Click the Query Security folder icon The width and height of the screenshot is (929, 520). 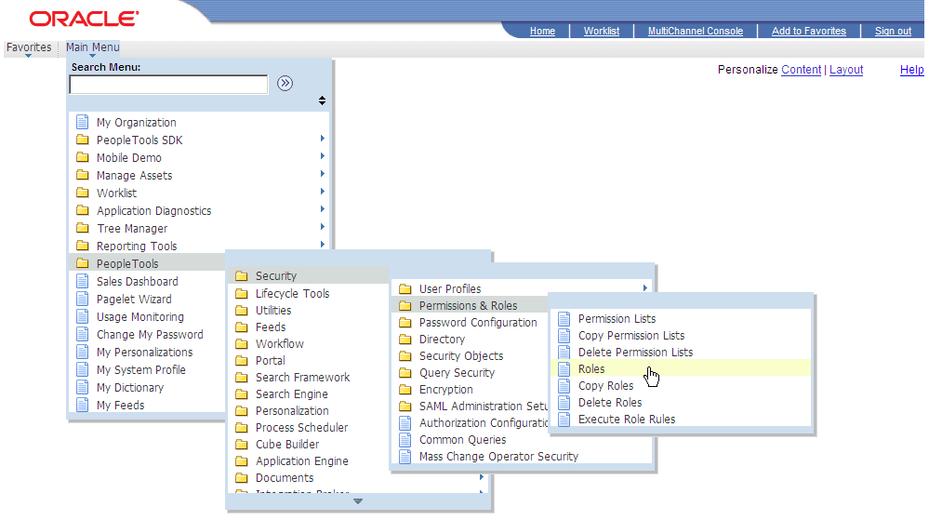pyautogui.click(x=405, y=373)
